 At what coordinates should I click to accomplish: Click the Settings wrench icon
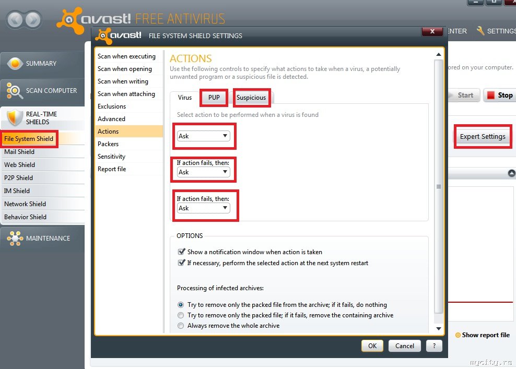(x=480, y=31)
